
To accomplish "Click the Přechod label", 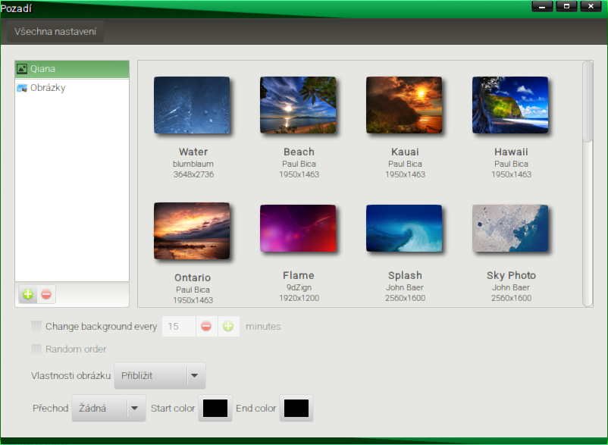I will [x=50, y=408].
